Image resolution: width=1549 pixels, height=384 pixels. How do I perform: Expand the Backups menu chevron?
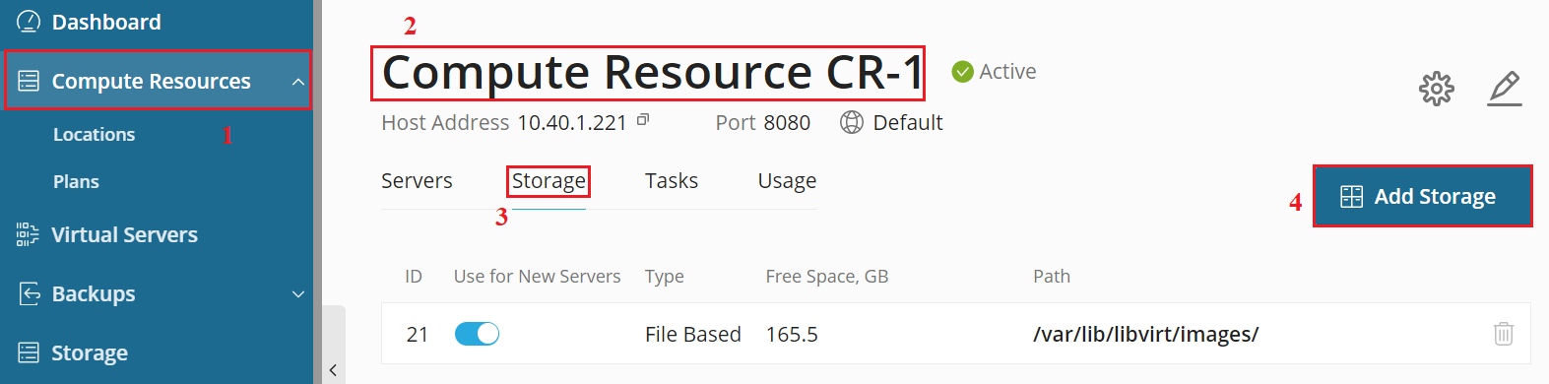click(x=298, y=293)
